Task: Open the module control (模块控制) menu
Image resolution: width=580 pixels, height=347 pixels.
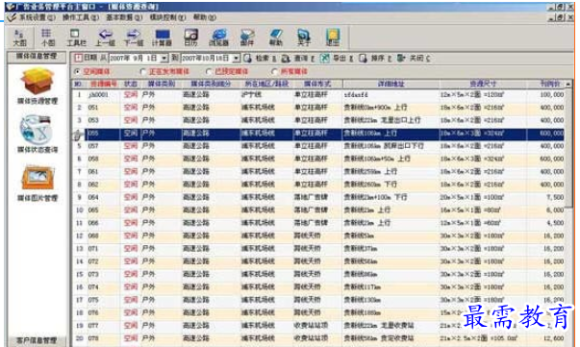Action: [167, 17]
